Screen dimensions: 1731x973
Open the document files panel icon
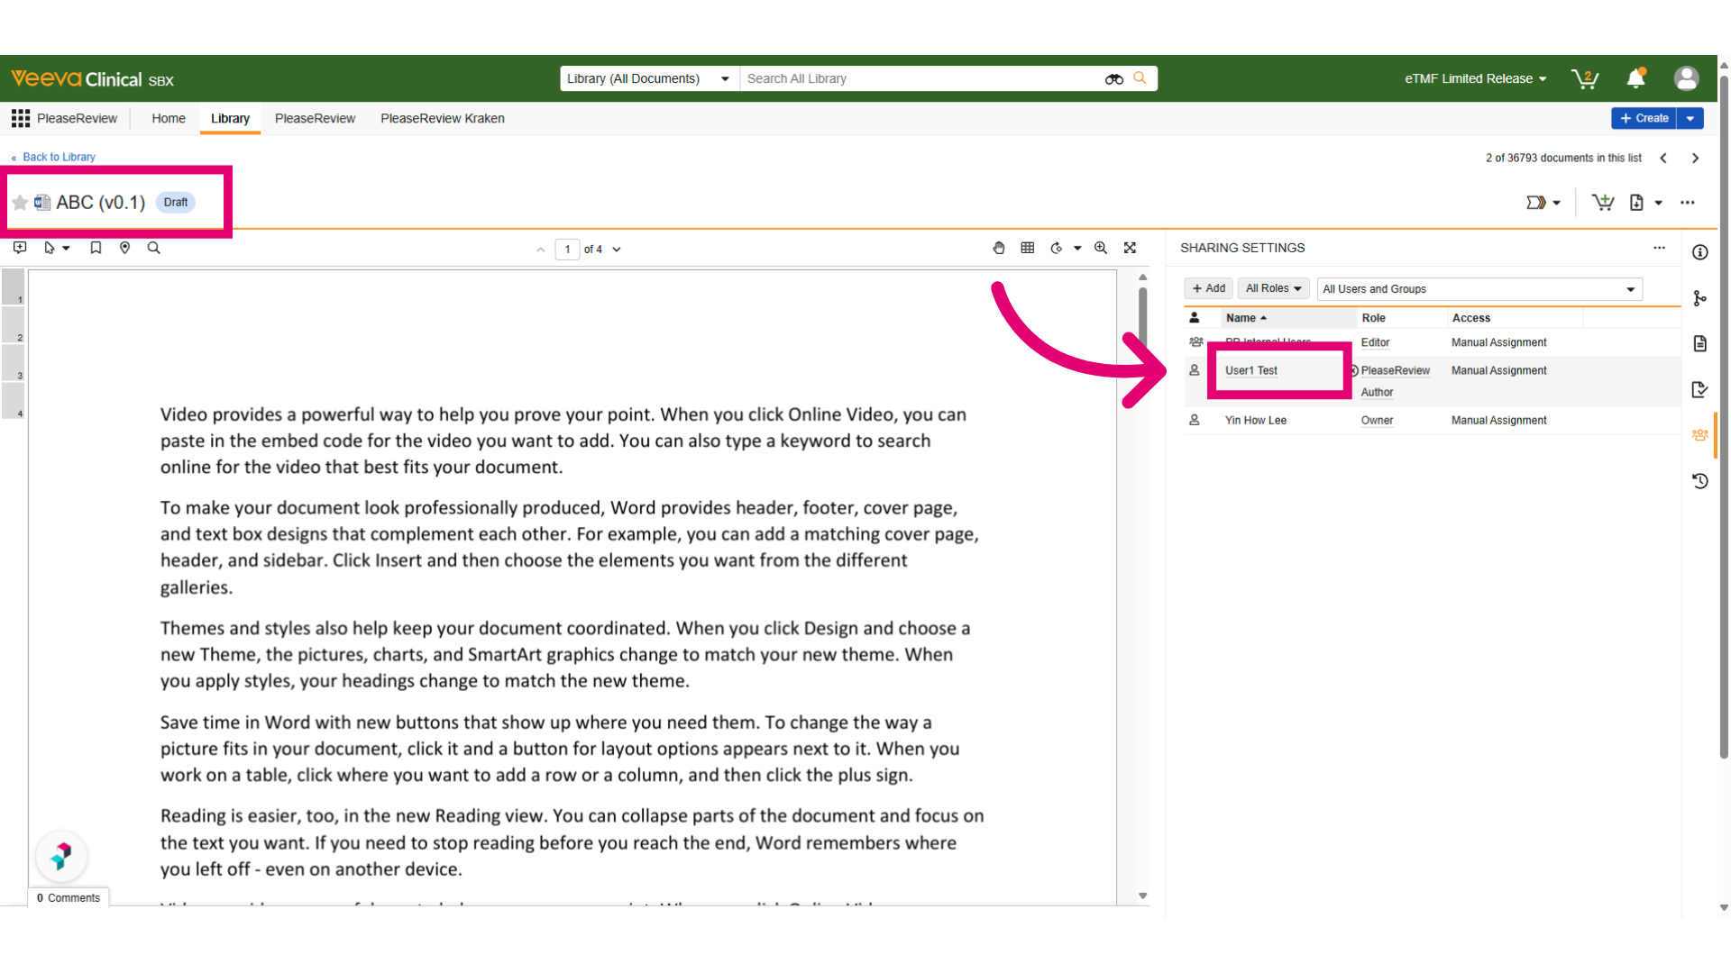point(1700,343)
